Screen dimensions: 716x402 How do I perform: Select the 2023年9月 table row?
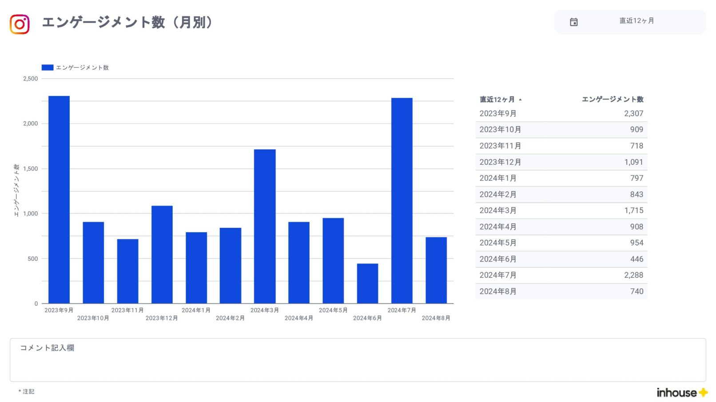[x=561, y=114]
